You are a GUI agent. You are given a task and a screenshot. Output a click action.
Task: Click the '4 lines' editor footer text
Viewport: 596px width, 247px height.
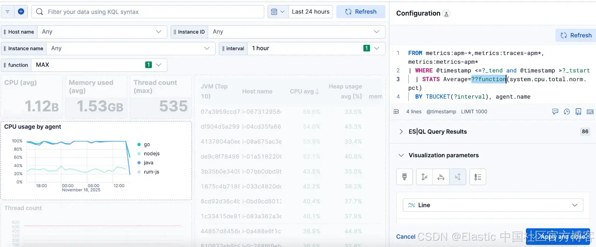click(413, 111)
